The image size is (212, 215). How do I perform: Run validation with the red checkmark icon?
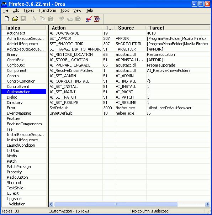click(89, 19)
